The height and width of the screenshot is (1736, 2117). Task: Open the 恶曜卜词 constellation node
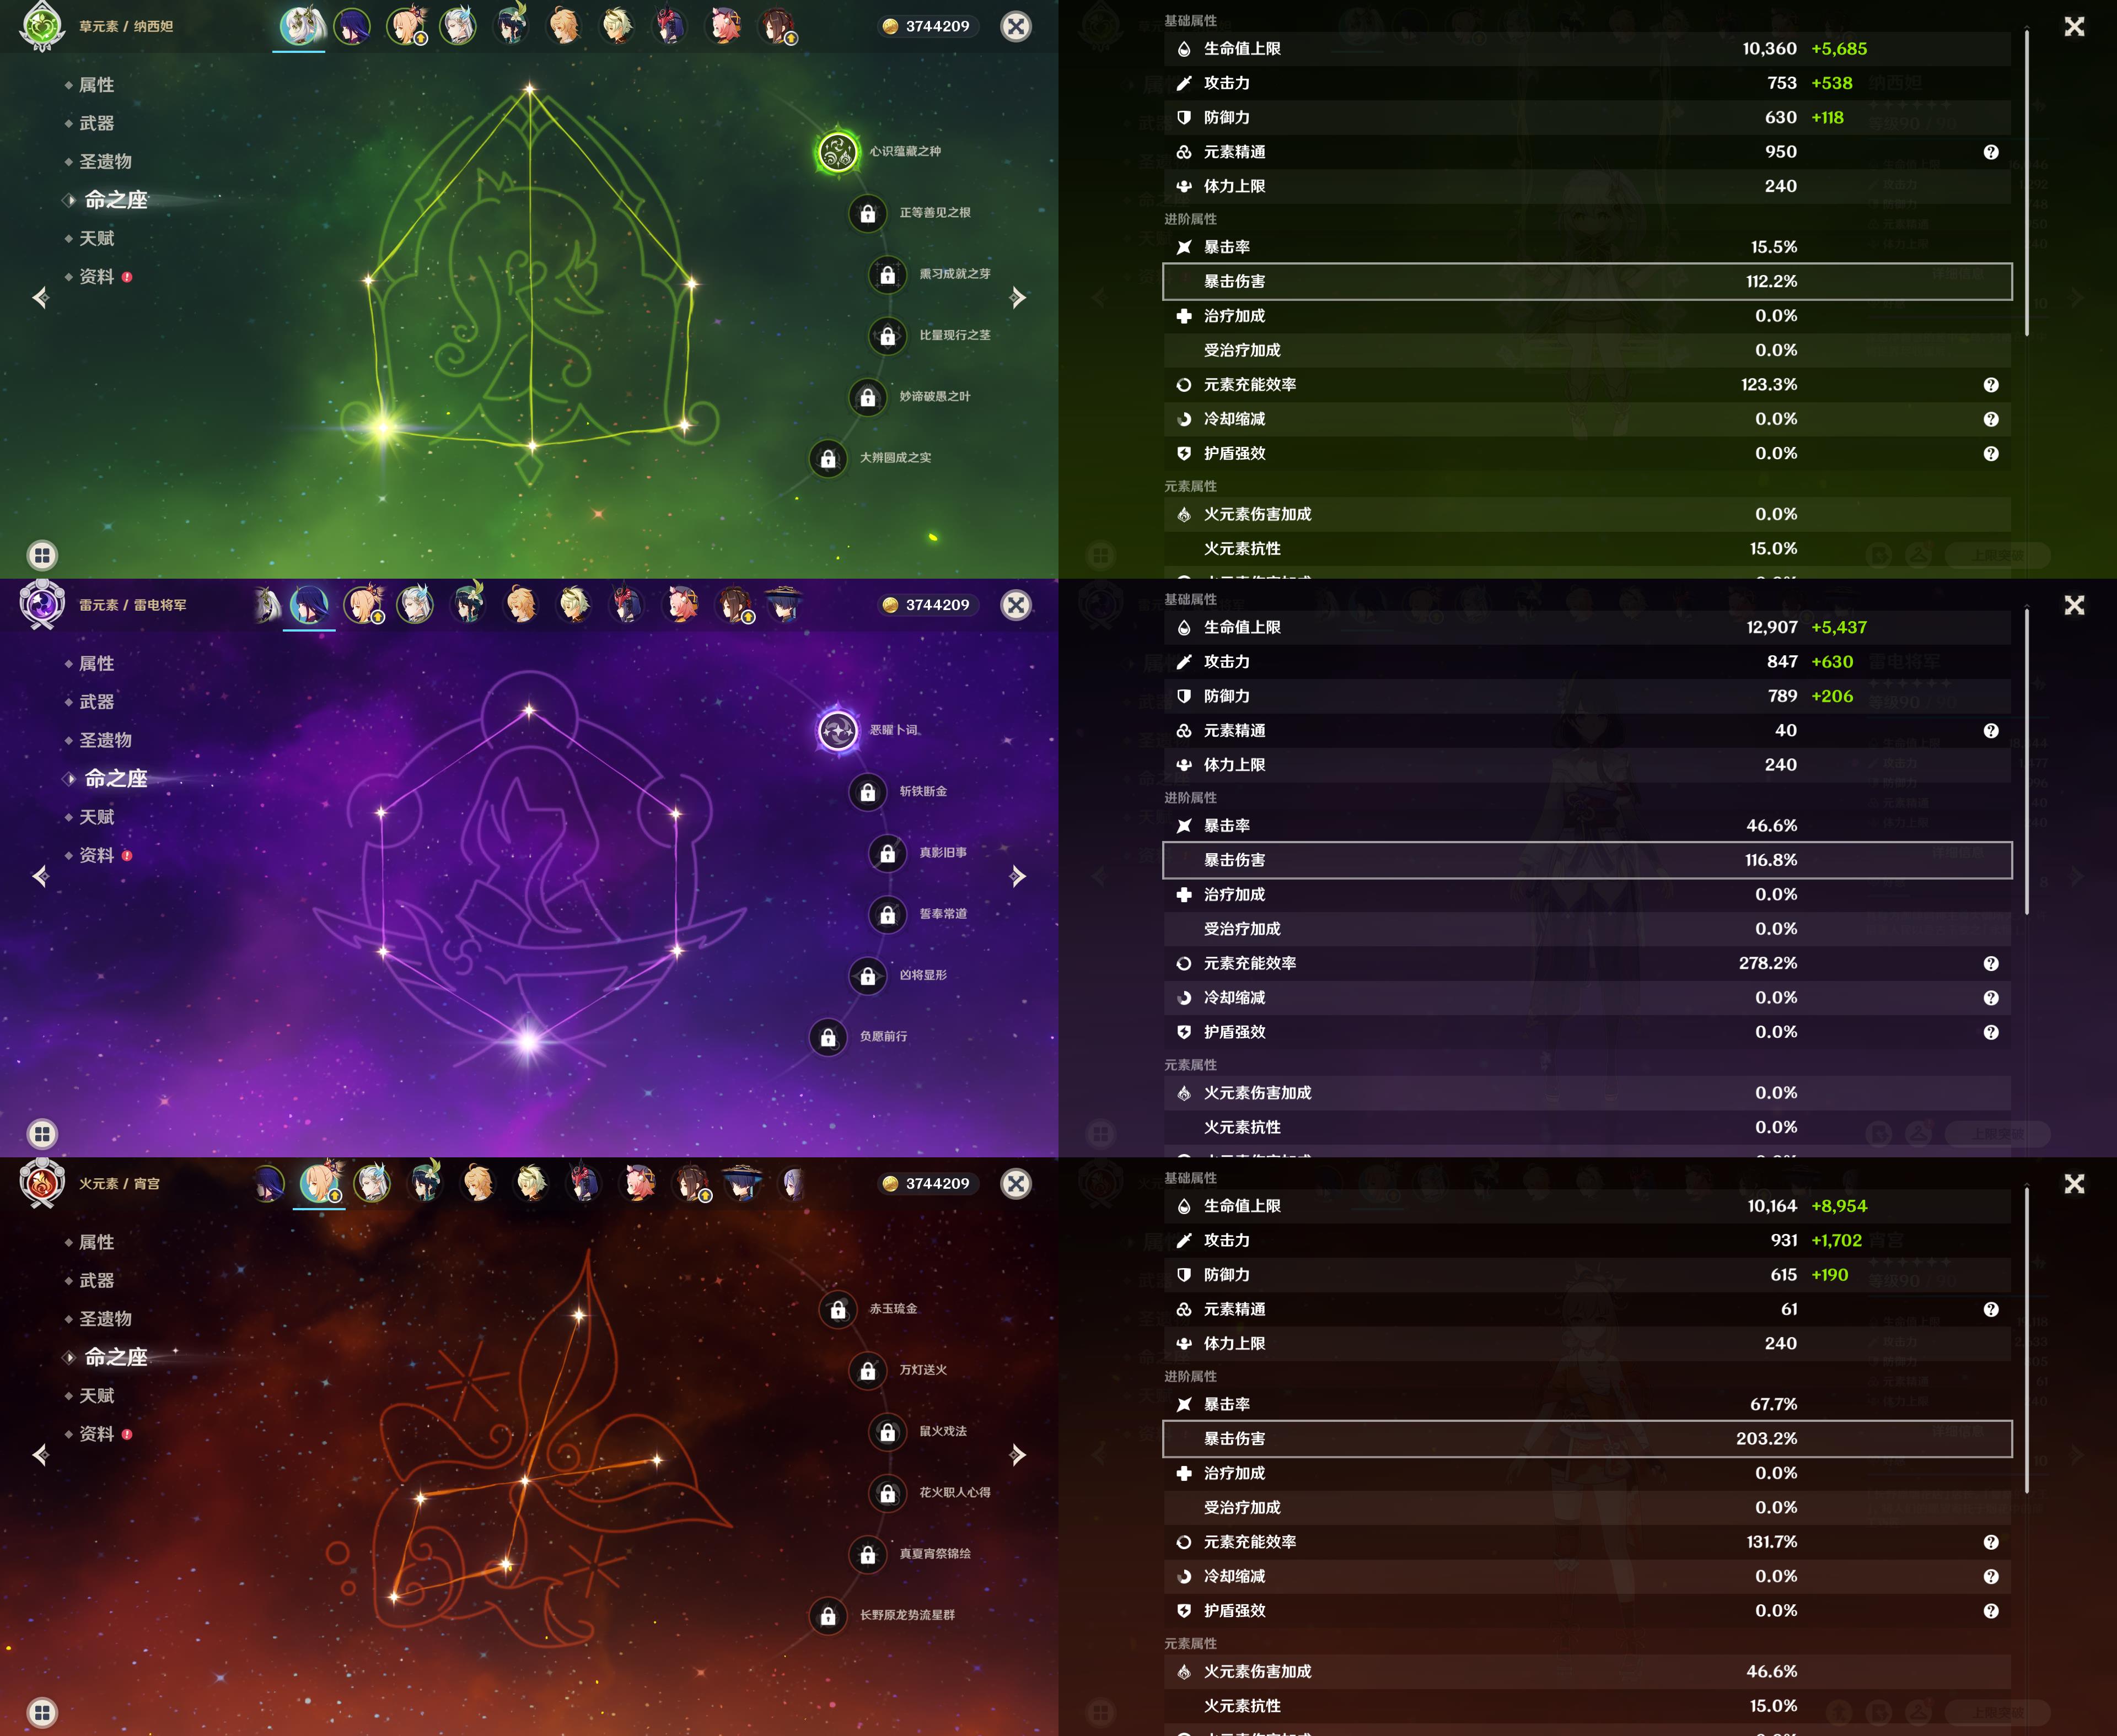tap(837, 731)
